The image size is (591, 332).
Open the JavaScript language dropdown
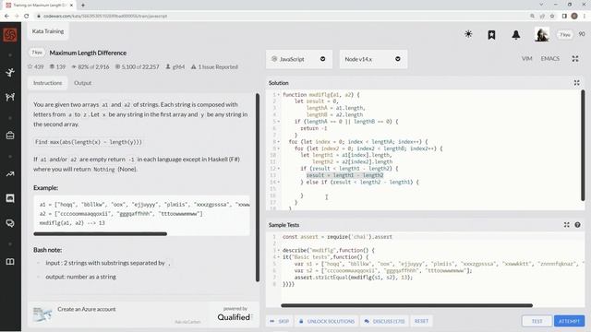tap(299, 59)
